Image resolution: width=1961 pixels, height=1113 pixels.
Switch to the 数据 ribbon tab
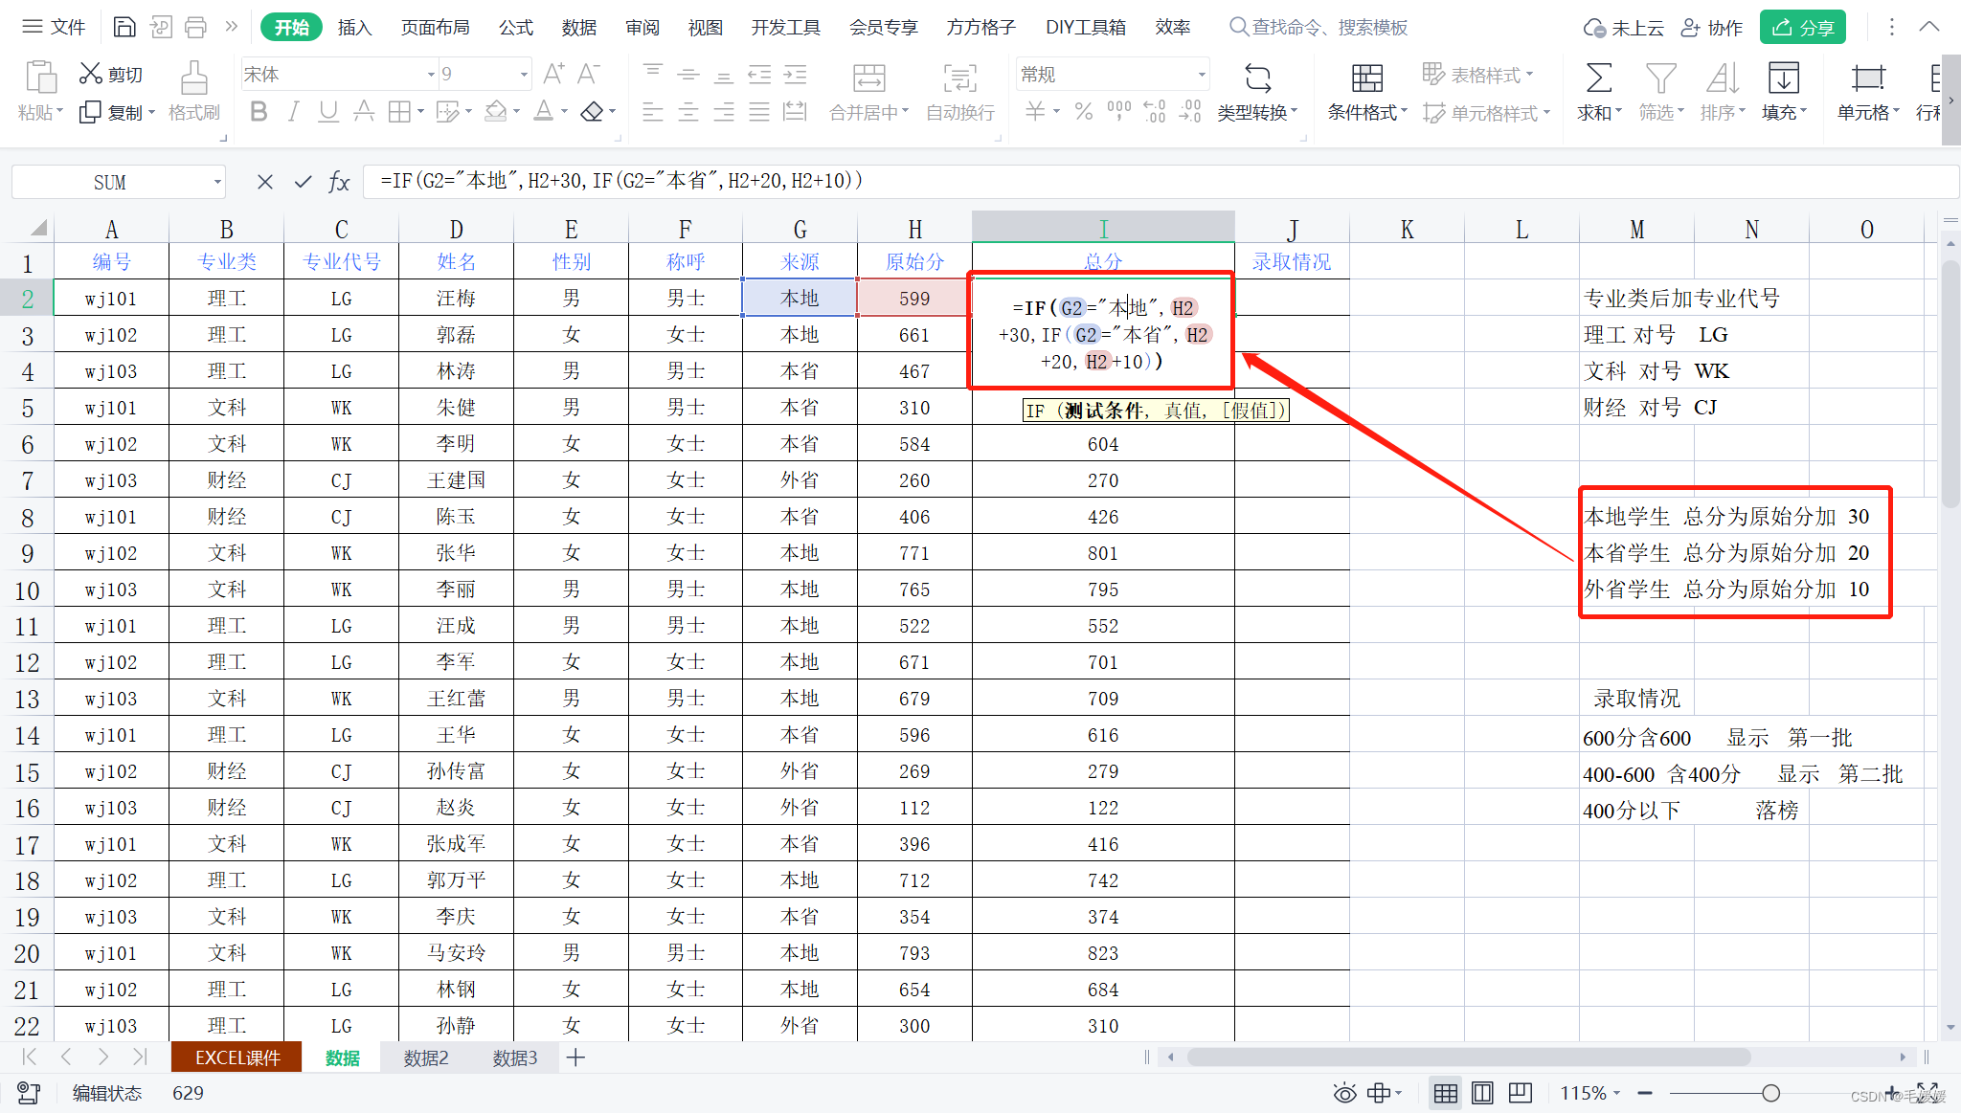coord(579,28)
